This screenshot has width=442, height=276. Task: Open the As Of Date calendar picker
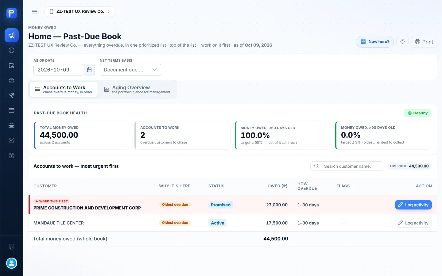coord(89,70)
